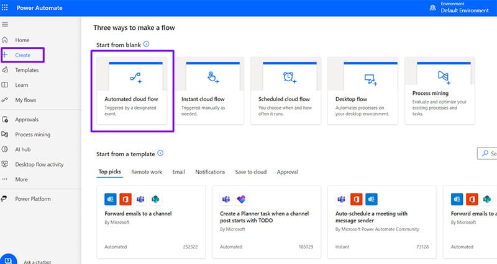Click the Desktop flow card
497x264 pixels.
tap(366, 90)
